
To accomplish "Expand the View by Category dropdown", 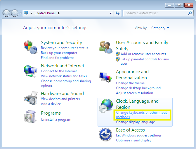I will 160,28.
